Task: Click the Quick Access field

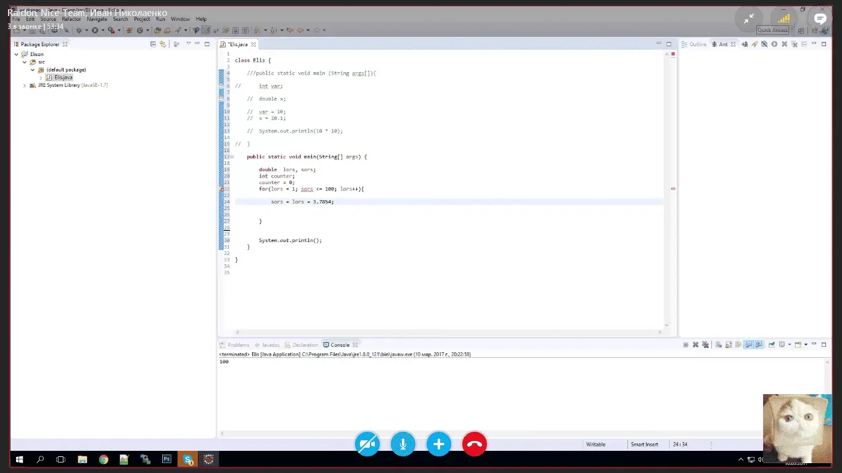Action: coord(772,30)
